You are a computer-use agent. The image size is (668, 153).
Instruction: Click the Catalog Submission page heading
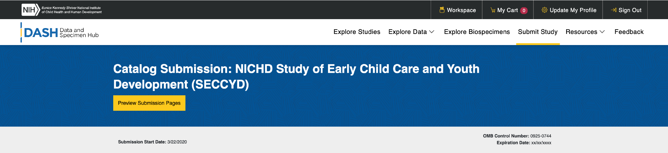coord(296,76)
